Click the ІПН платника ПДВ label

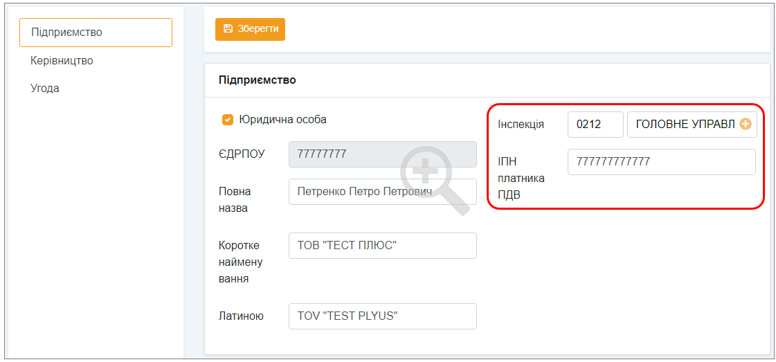[521, 179]
